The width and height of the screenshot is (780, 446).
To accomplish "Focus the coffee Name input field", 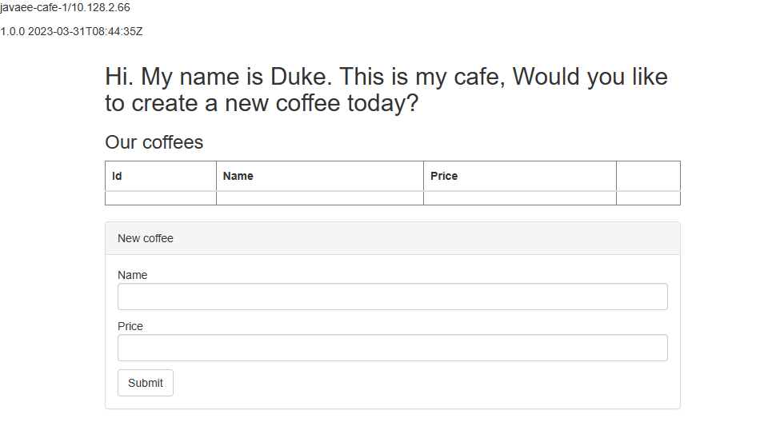I will pyautogui.click(x=392, y=297).
